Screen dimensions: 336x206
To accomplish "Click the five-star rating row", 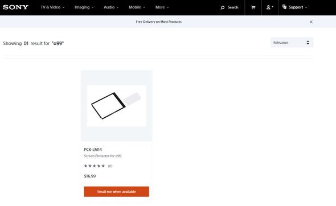I will coord(95,166).
